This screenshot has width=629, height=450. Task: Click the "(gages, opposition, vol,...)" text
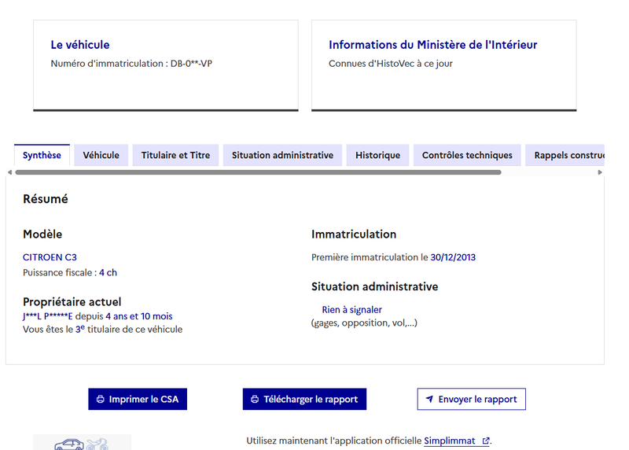pyautogui.click(x=364, y=323)
